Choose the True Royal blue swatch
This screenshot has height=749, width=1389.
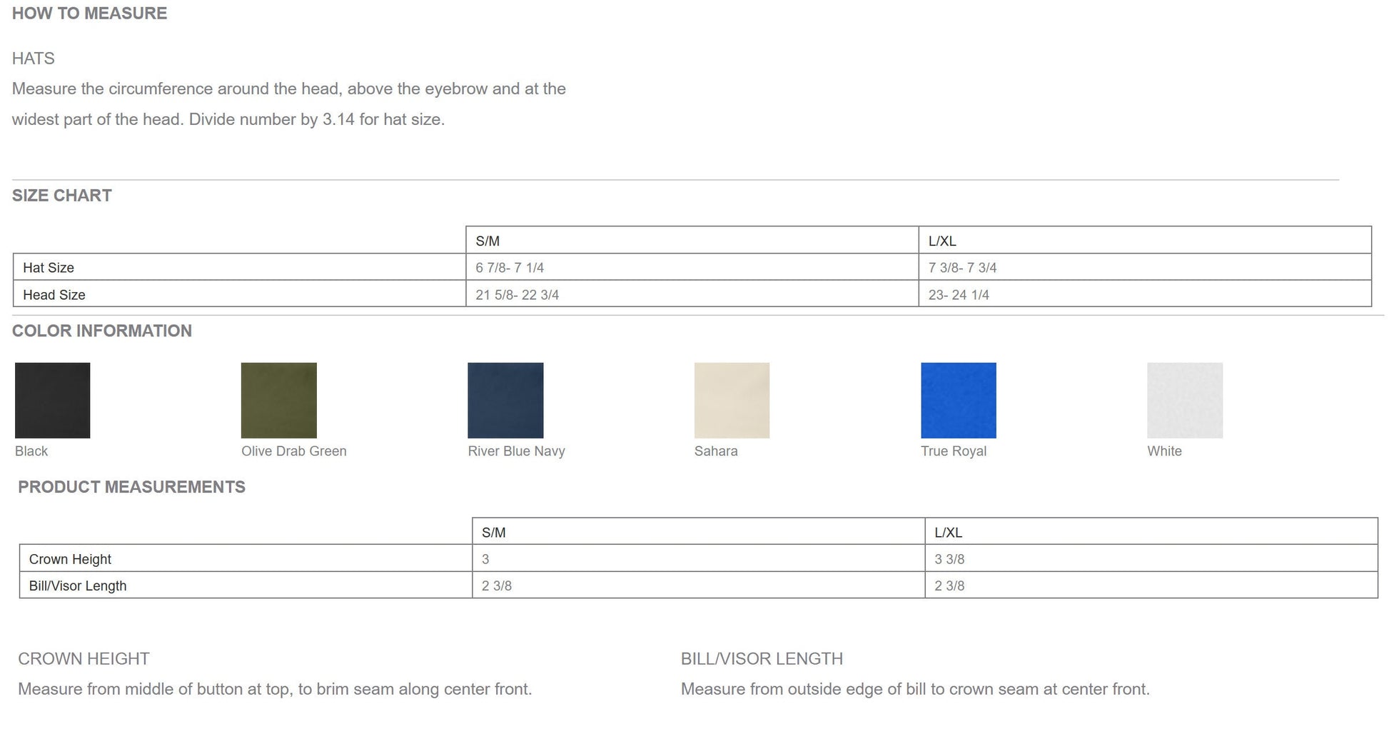click(959, 401)
